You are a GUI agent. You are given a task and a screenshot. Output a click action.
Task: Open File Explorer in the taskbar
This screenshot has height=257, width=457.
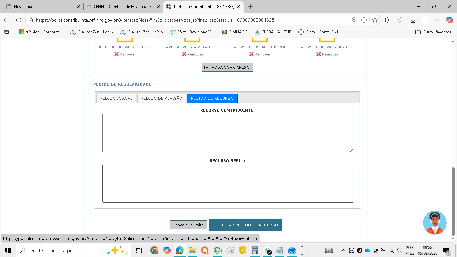tap(192, 250)
